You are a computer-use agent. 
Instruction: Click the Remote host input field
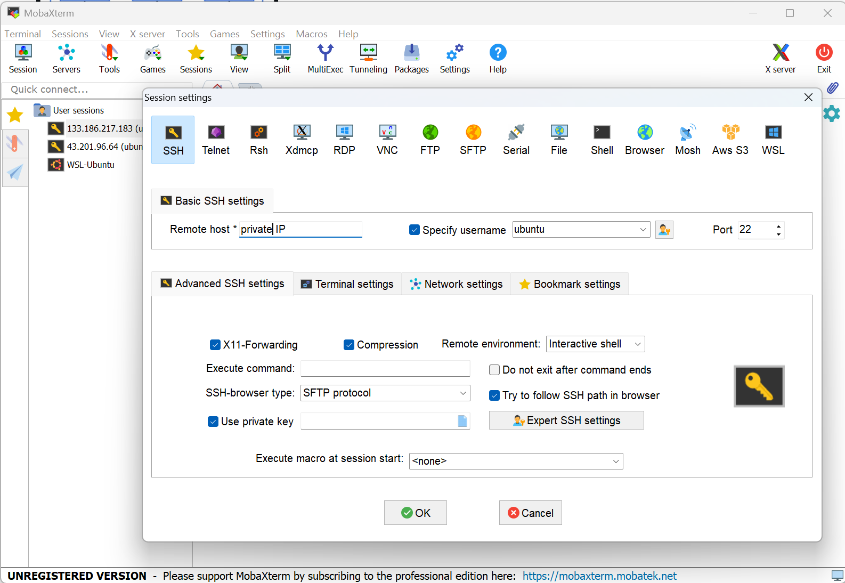[300, 229]
